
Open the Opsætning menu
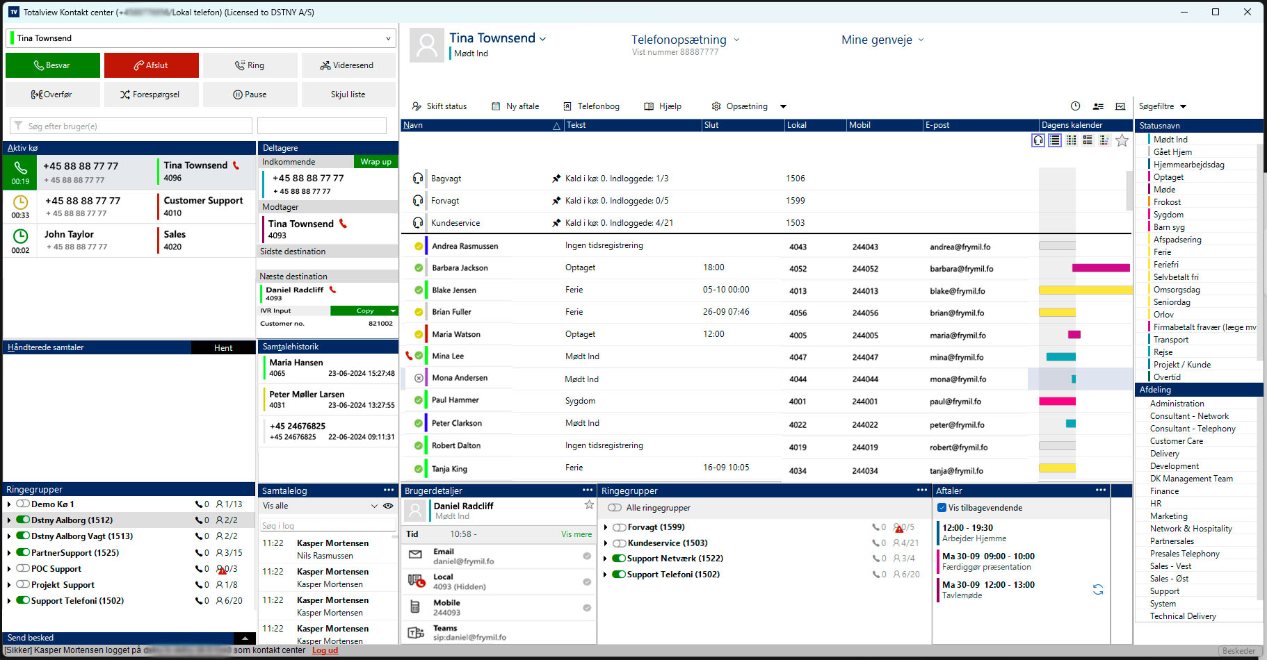click(x=740, y=106)
